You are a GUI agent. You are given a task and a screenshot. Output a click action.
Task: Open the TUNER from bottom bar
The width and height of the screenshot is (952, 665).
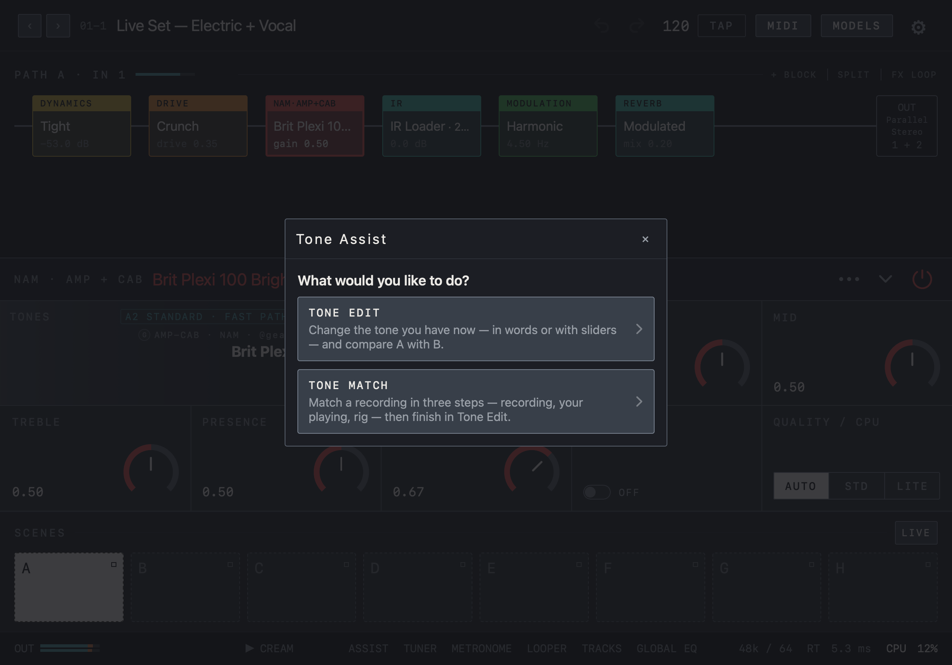(420, 648)
